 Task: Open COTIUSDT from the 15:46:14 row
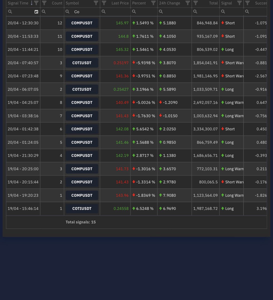[x=82, y=208]
